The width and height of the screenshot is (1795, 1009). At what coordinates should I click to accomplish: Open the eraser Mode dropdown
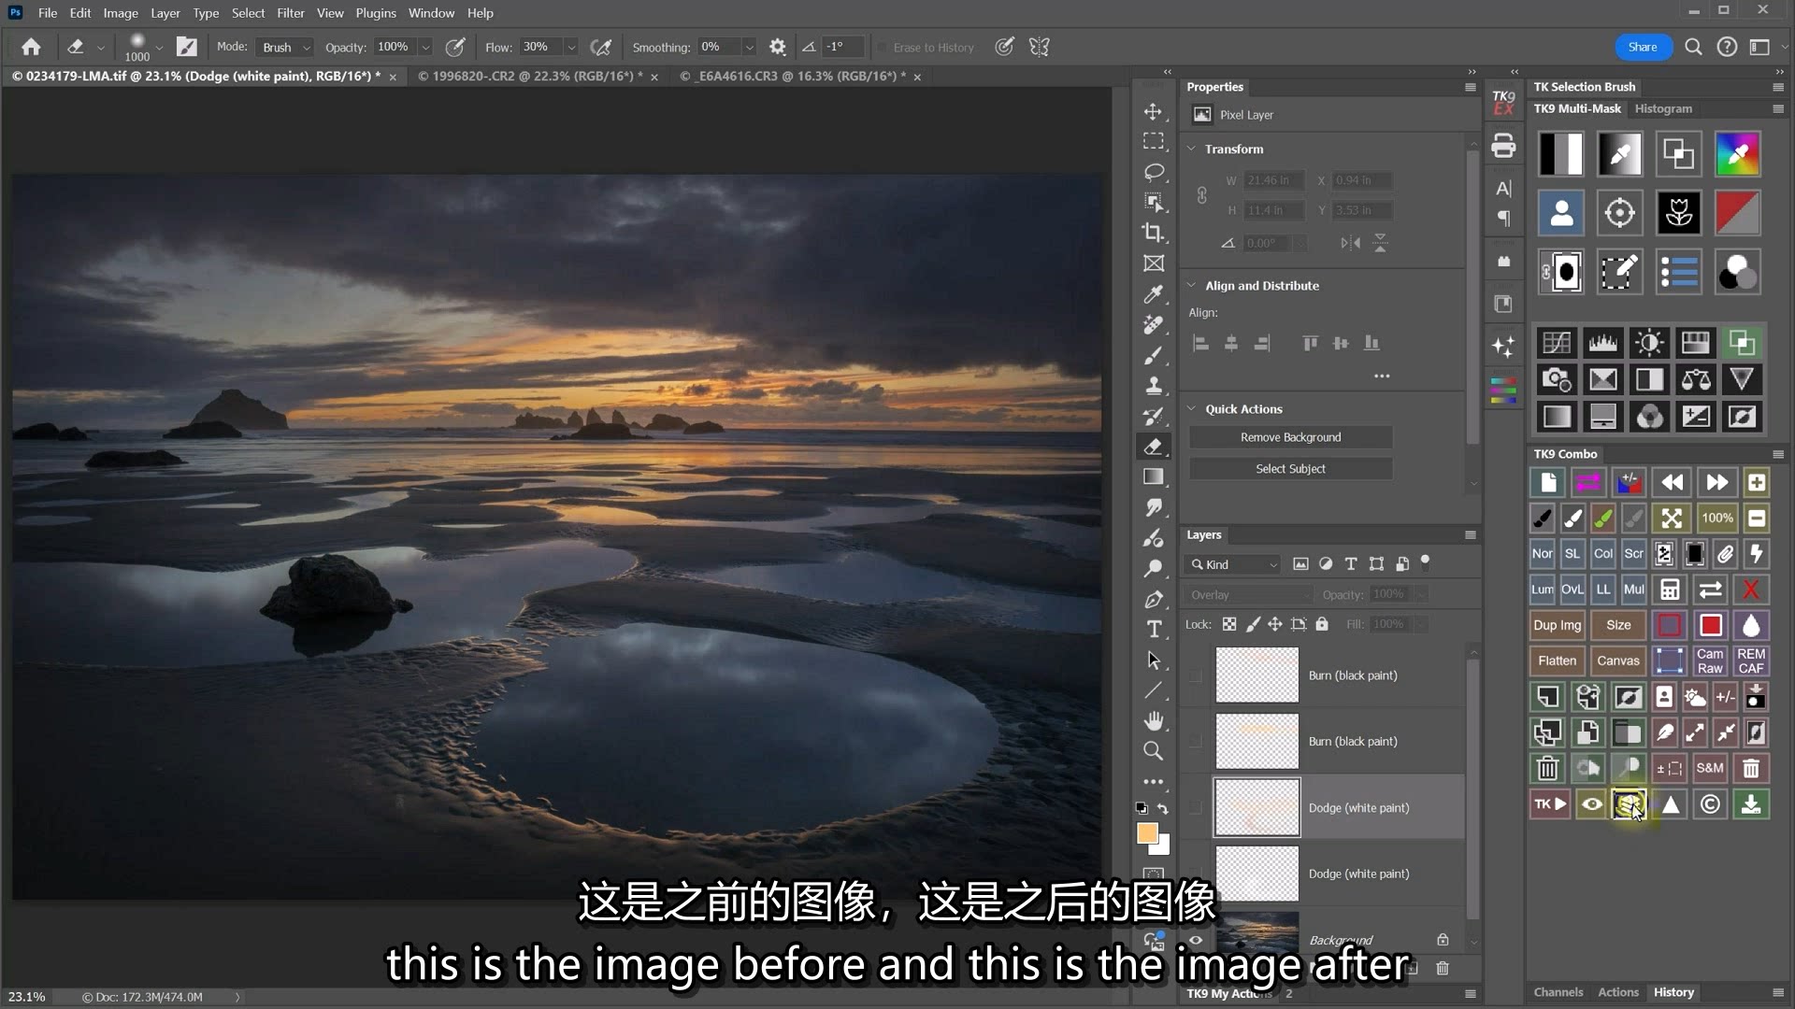285,47
